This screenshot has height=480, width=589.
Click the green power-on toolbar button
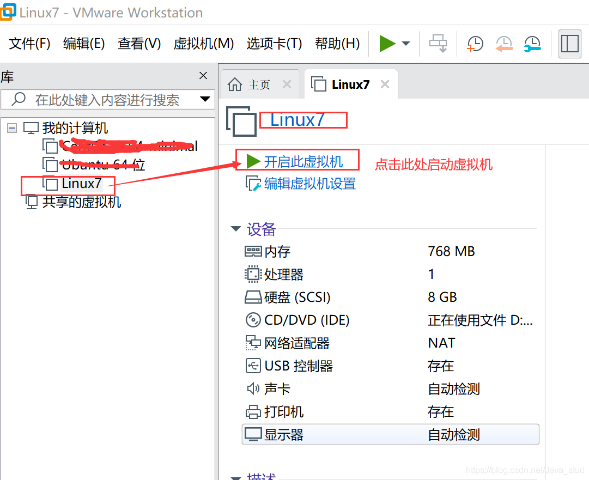[x=387, y=44]
